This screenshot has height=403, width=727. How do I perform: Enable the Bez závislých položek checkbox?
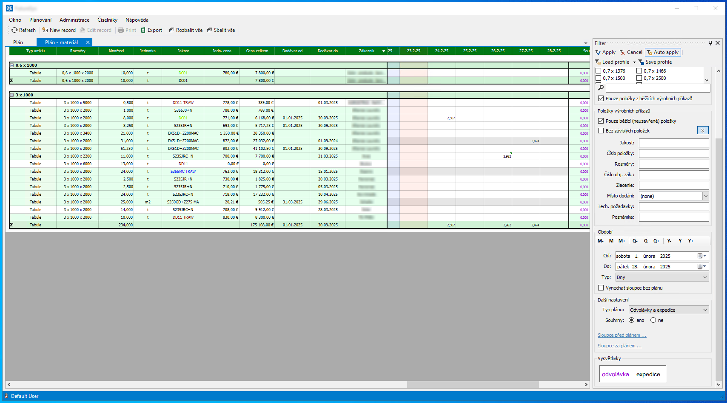point(601,131)
